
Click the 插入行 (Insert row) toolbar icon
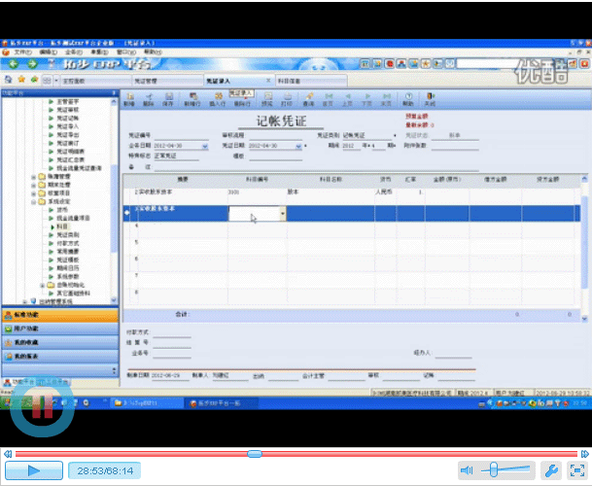[x=219, y=98]
